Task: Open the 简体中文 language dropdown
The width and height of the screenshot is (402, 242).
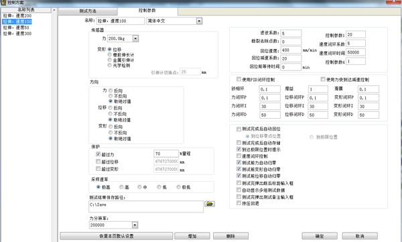Action: pyautogui.click(x=199, y=21)
